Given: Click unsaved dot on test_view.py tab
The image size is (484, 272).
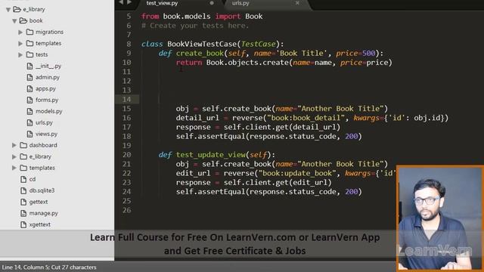Looking at the screenshot, I should coord(212,3).
